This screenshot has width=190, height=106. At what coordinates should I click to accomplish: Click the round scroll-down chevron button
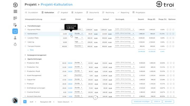coord(95,98)
